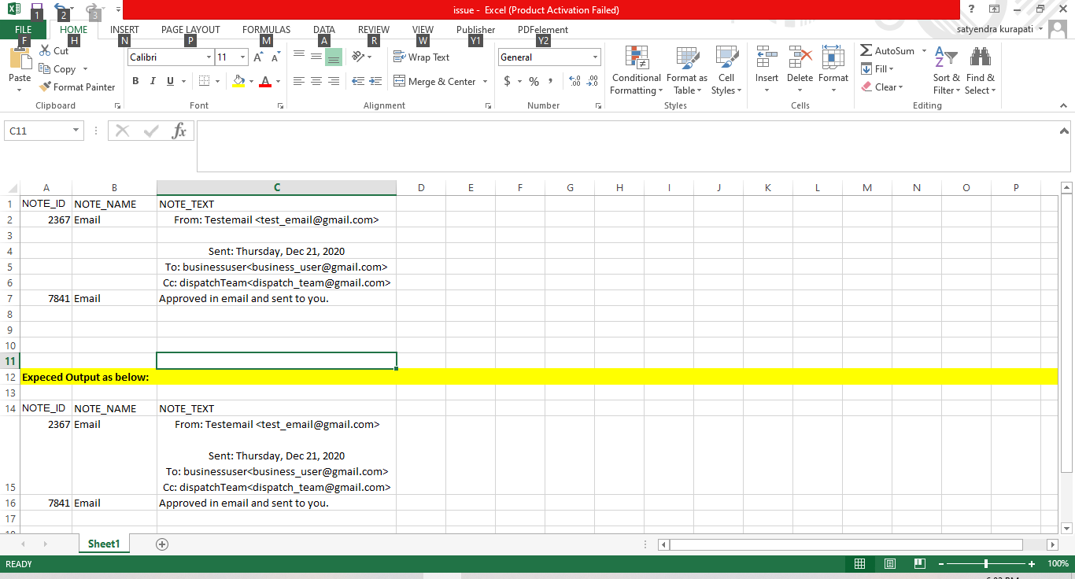1075x579 pixels.
Task: Click the Sort & Filter icon
Action: [945, 58]
